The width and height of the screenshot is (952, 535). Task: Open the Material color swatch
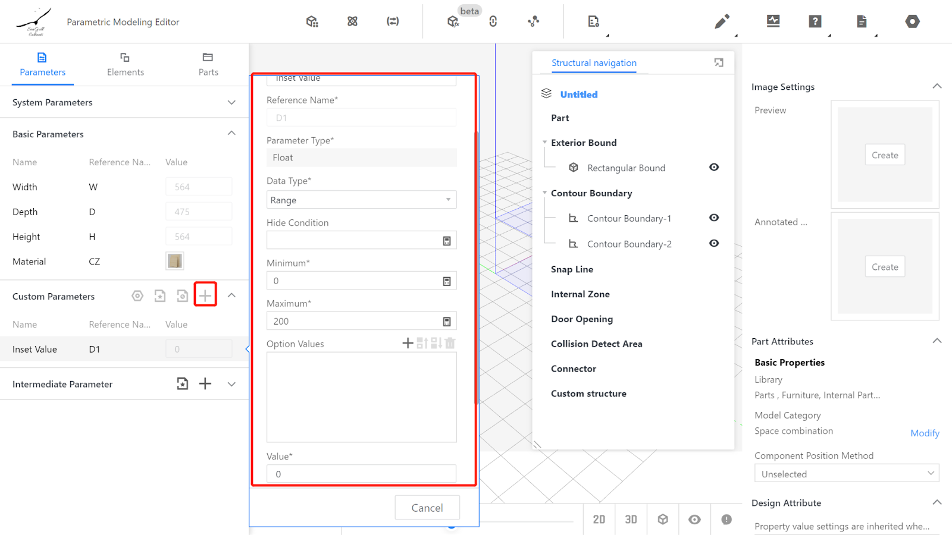point(175,261)
